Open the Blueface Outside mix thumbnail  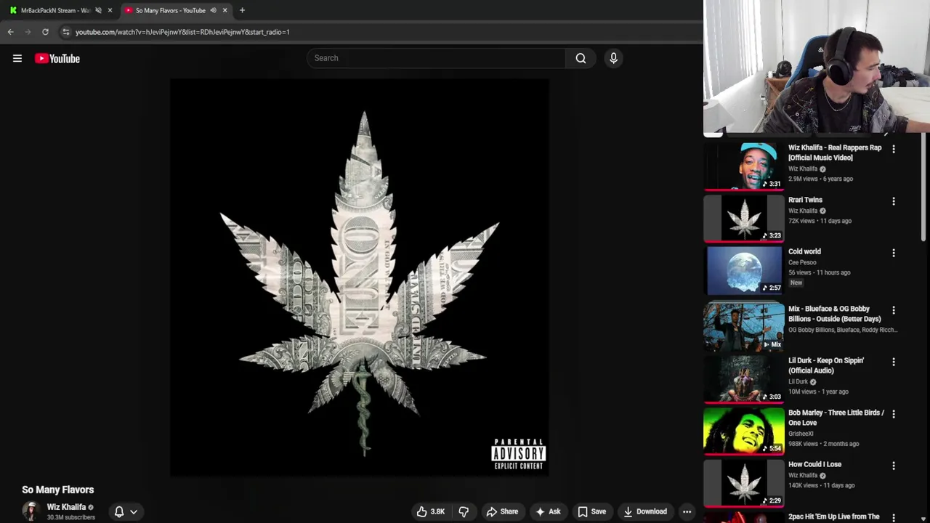tap(744, 327)
